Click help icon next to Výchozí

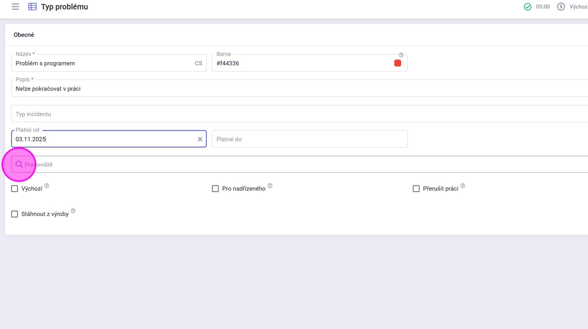point(47,186)
